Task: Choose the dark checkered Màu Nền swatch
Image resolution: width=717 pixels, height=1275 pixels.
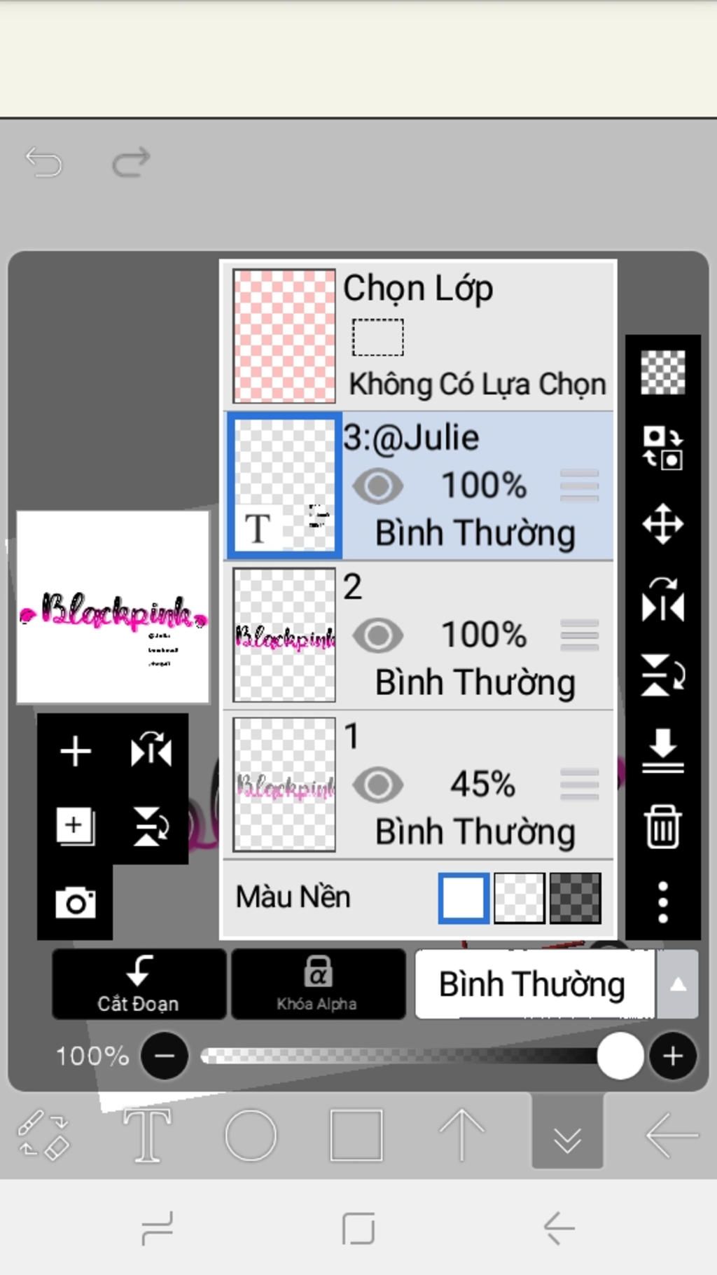Action: pos(575,897)
